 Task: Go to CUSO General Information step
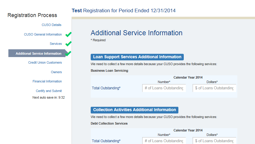[x=43, y=34]
